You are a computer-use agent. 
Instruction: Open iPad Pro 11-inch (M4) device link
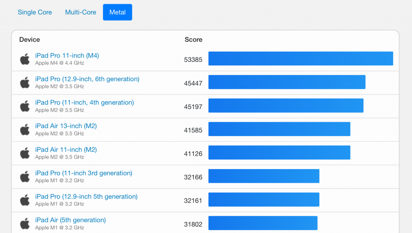[67, 55]
